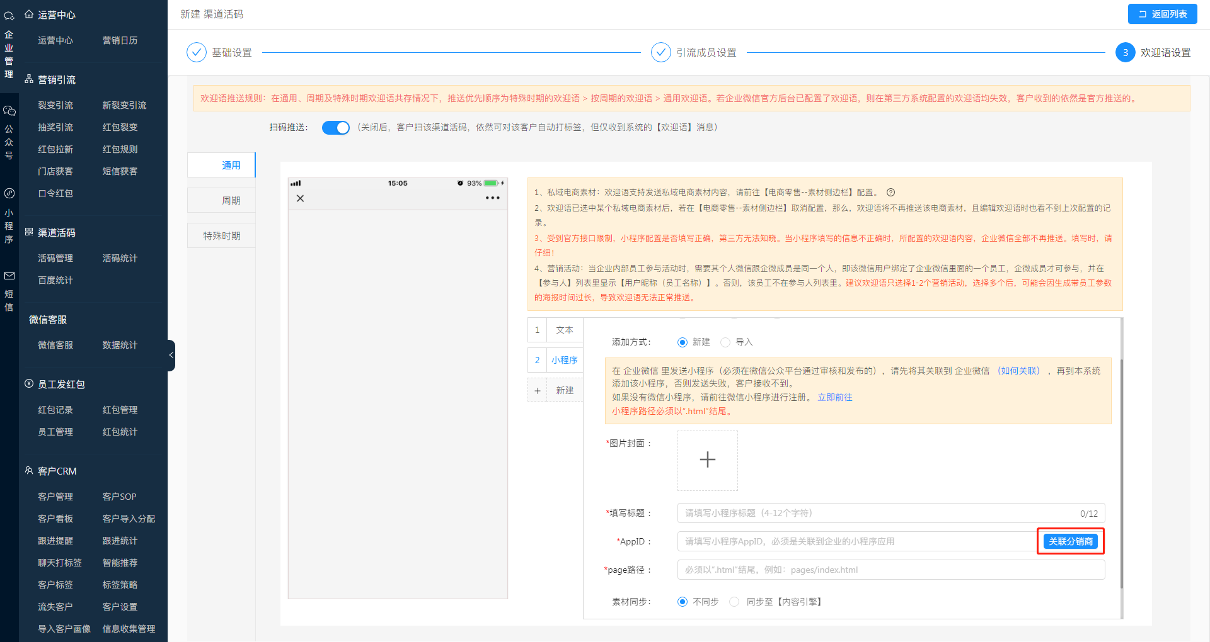Collapse the sidebar with the arrow handle

pos(171,356)
